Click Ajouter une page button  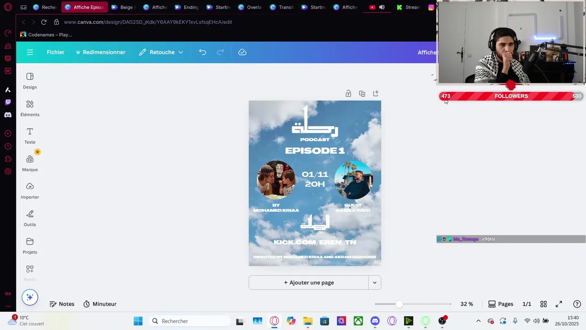(309, 282)
